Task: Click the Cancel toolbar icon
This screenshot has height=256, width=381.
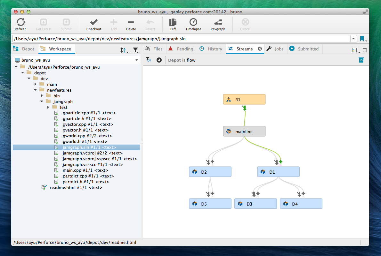Action: pyautogui.click(x=246, y=22)
